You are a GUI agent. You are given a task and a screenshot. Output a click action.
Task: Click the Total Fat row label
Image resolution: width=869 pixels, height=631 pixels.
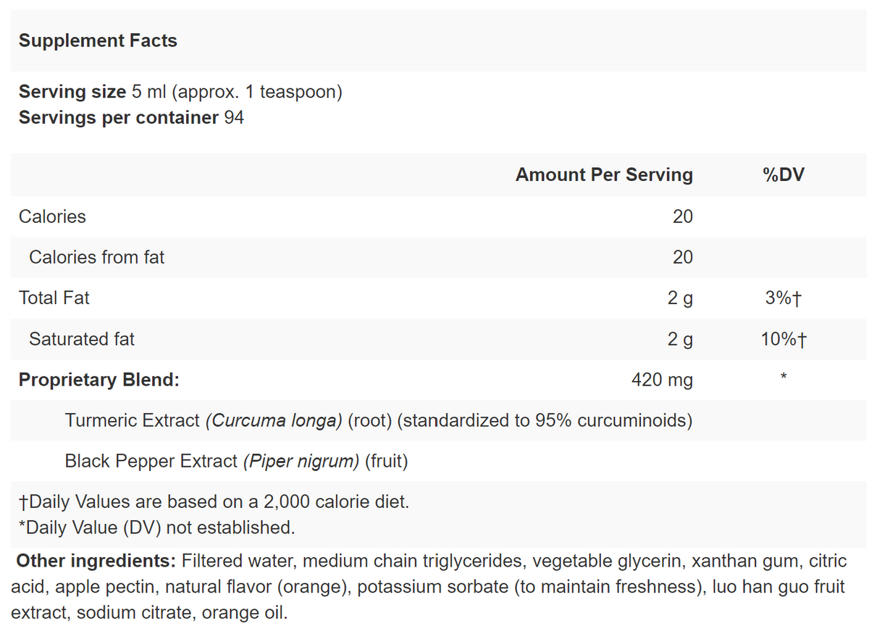coord(54,297)
